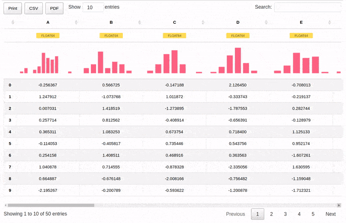Viewport: 346px width, 223px height.
Task: Select cell value 1.040878
Action: pyautogui.click(x=48, y=167)
